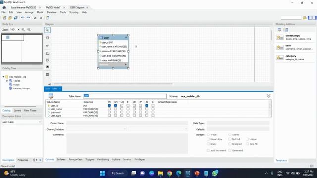The height and width of the screenshot is (178, 317).
Task: Click the column list vertical scrollbar
Action: [270, 106]
